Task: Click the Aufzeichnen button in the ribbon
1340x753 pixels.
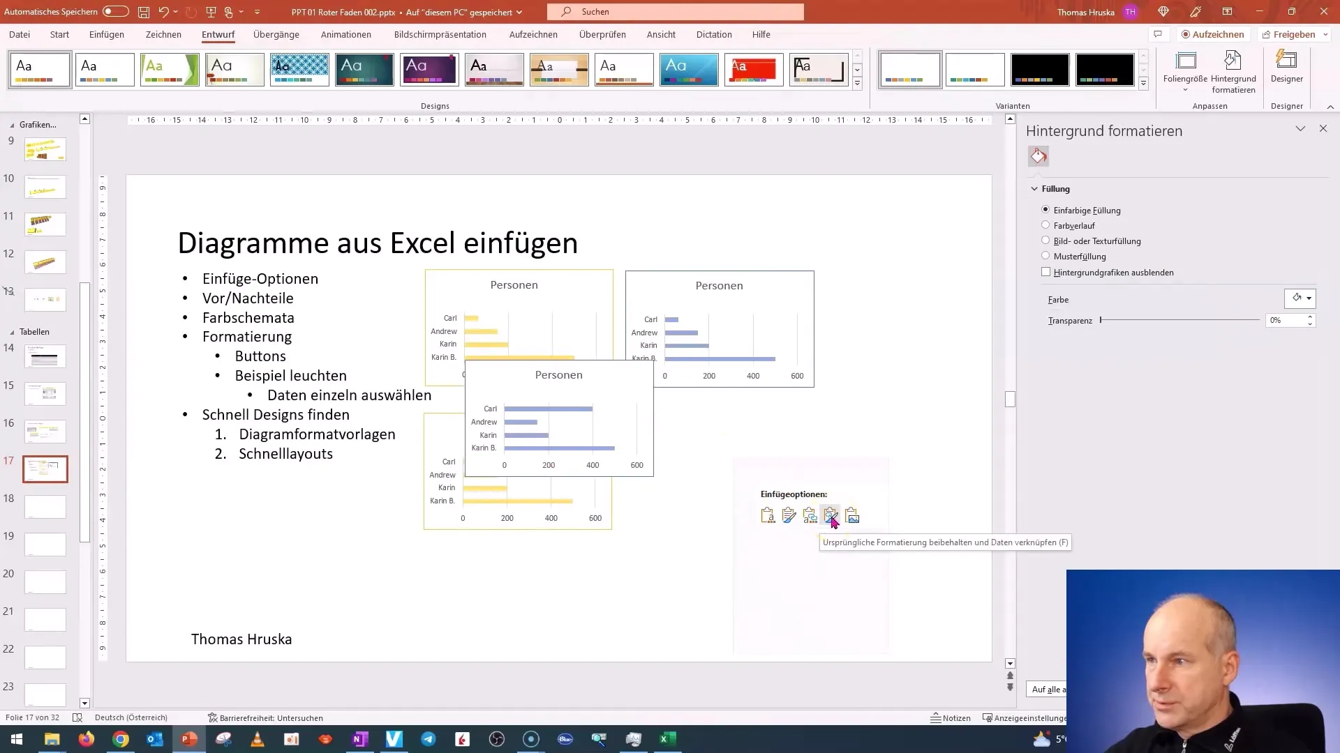Action: [1212, 34]
